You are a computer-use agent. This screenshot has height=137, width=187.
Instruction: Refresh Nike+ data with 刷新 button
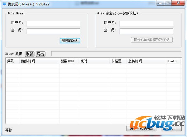(x=30, y=54)
